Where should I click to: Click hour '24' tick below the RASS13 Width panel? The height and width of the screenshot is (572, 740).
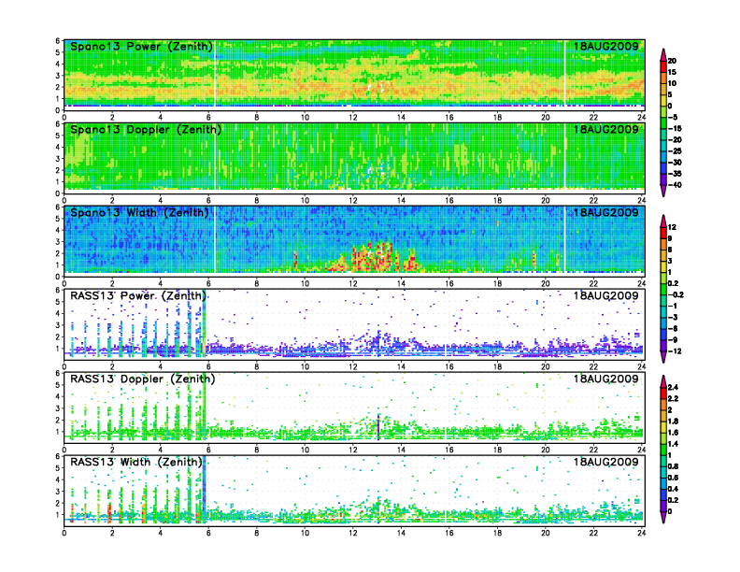point(641,533)
